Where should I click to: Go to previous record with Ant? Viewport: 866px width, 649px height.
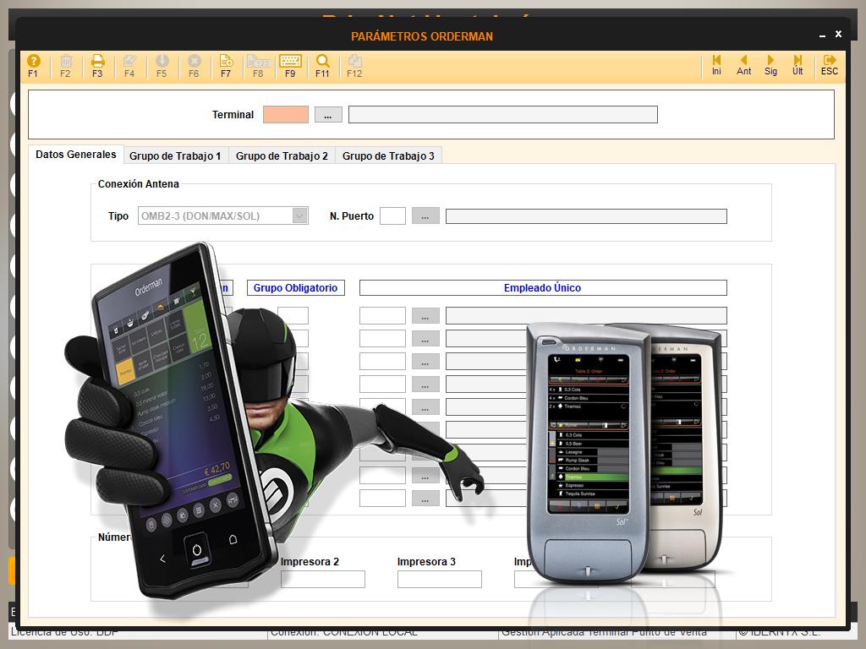pyautogui.click(x=743, y=65)
